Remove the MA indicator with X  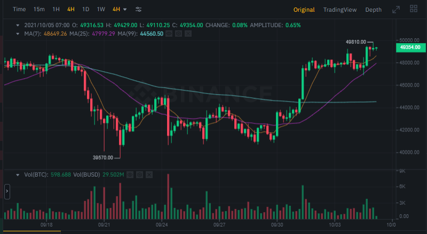coord(187,34)
